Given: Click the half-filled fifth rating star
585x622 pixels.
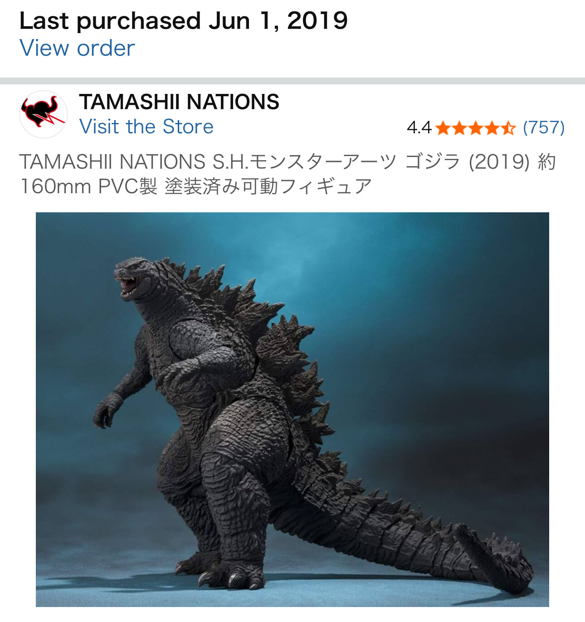Looking at the screenshot, I should pos(508,128).
